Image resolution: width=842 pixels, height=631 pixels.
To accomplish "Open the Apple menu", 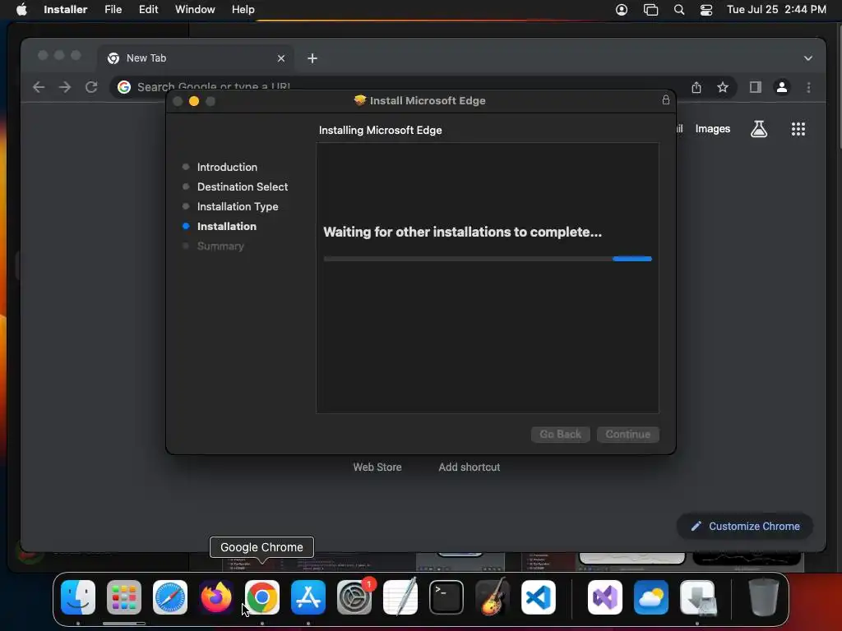I will click(21, 10).
